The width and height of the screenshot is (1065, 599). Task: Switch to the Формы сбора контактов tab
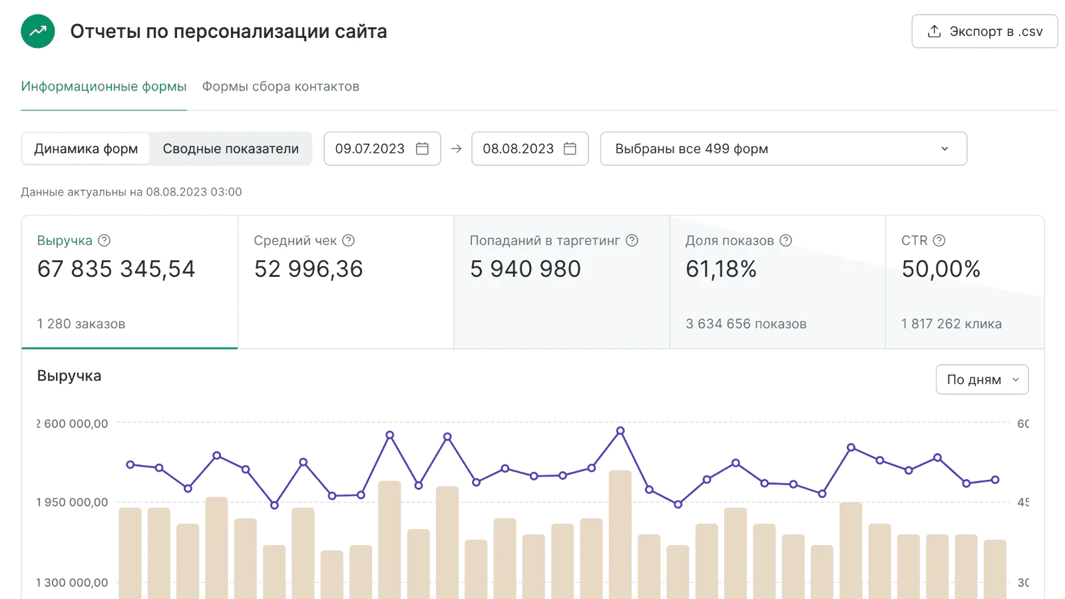point(280,86)
